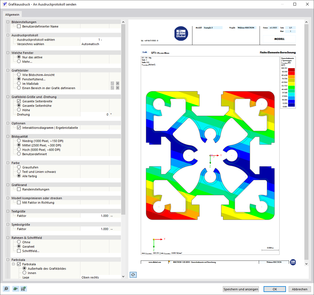Open the help icon at bottom left
The image size is (314, 295).
[6, 289]
